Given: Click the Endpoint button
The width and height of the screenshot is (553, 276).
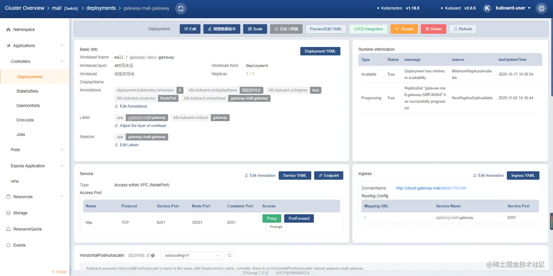Looking at the screenshot, I should tap(329, 175).
